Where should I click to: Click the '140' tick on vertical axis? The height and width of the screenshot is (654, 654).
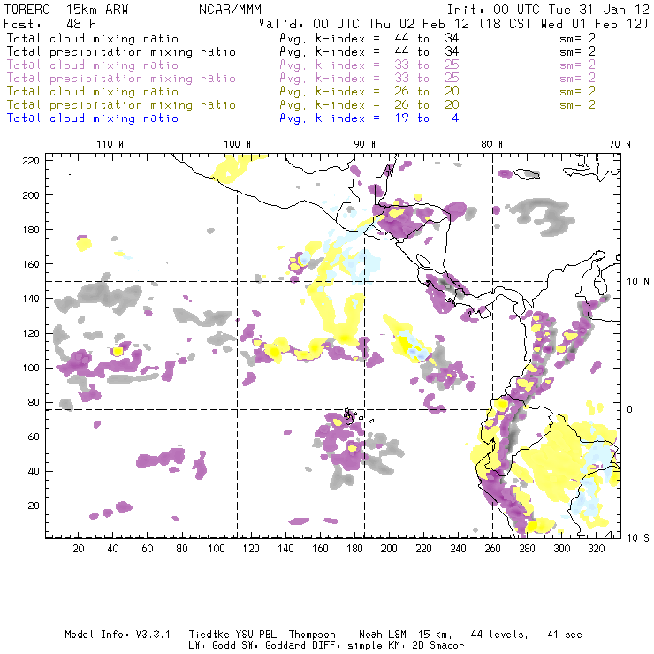[31, 299]
